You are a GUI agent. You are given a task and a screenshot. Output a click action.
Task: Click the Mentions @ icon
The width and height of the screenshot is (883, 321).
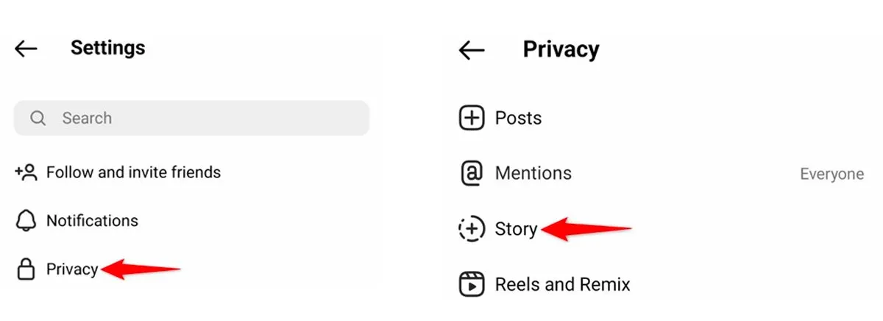[x=472, y=174]
